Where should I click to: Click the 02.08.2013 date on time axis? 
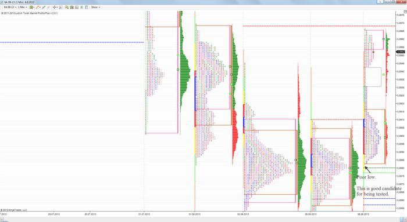tap(243, 214)
